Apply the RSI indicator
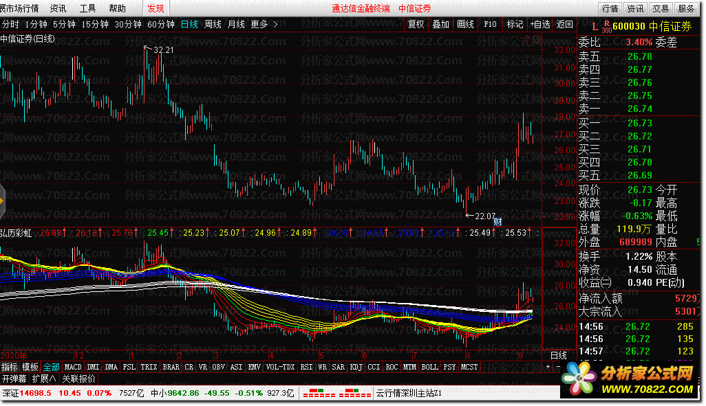The width and height of the screenshot is (706, 406). pos(307,367)
